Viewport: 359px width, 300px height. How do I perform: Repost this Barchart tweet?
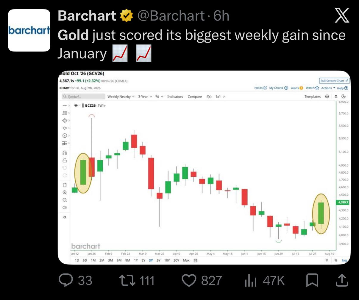pyautogui.click(x=127, y=280)
